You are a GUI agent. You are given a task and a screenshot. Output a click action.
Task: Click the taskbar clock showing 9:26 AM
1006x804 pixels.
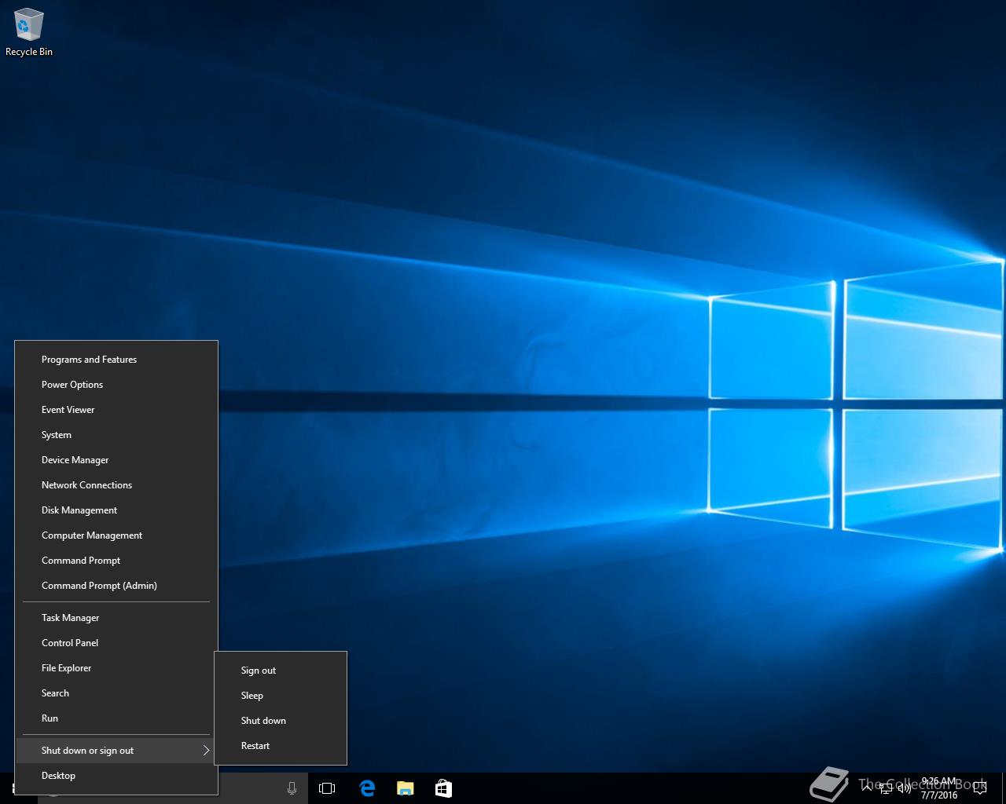tap(939, 788)
